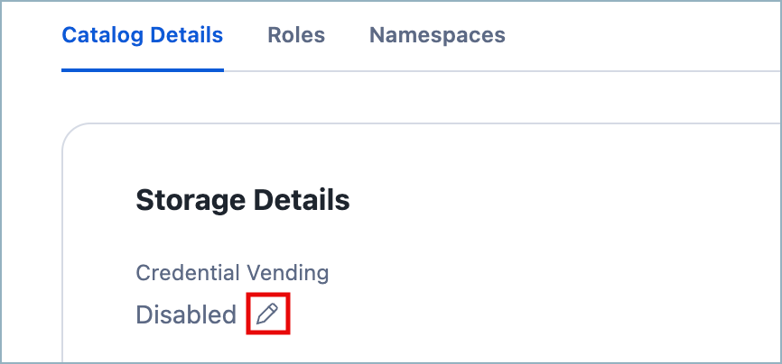This screenshot has height=364, width=782.
Task: Click the Roles tab label
Action: click(x=296, y=36)
